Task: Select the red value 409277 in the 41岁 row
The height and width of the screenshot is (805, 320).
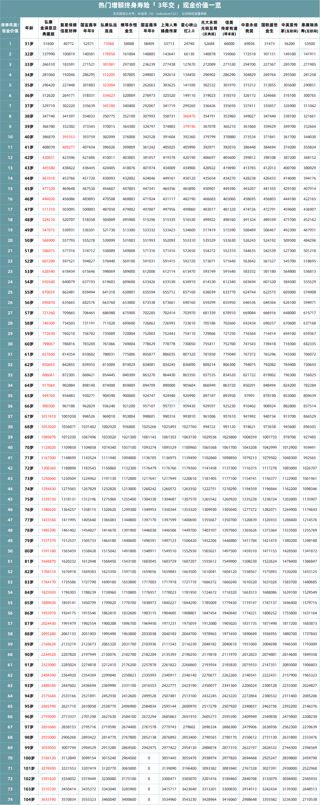Action: 68,147
